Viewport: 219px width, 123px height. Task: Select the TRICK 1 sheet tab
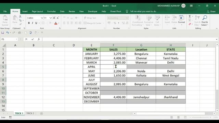point(19,113)
